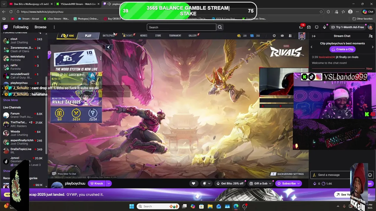
Task: Click the Twitch search input field
Action: (x=182, y=27)
